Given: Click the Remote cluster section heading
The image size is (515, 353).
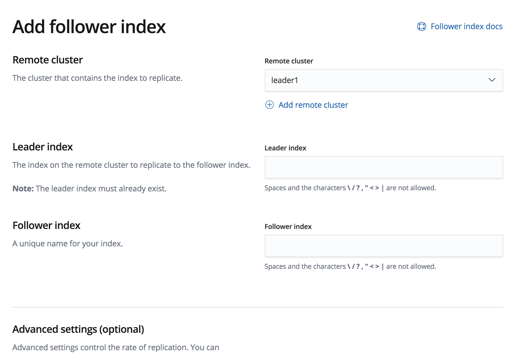Looking at the screenshot, I should [47, 60].
